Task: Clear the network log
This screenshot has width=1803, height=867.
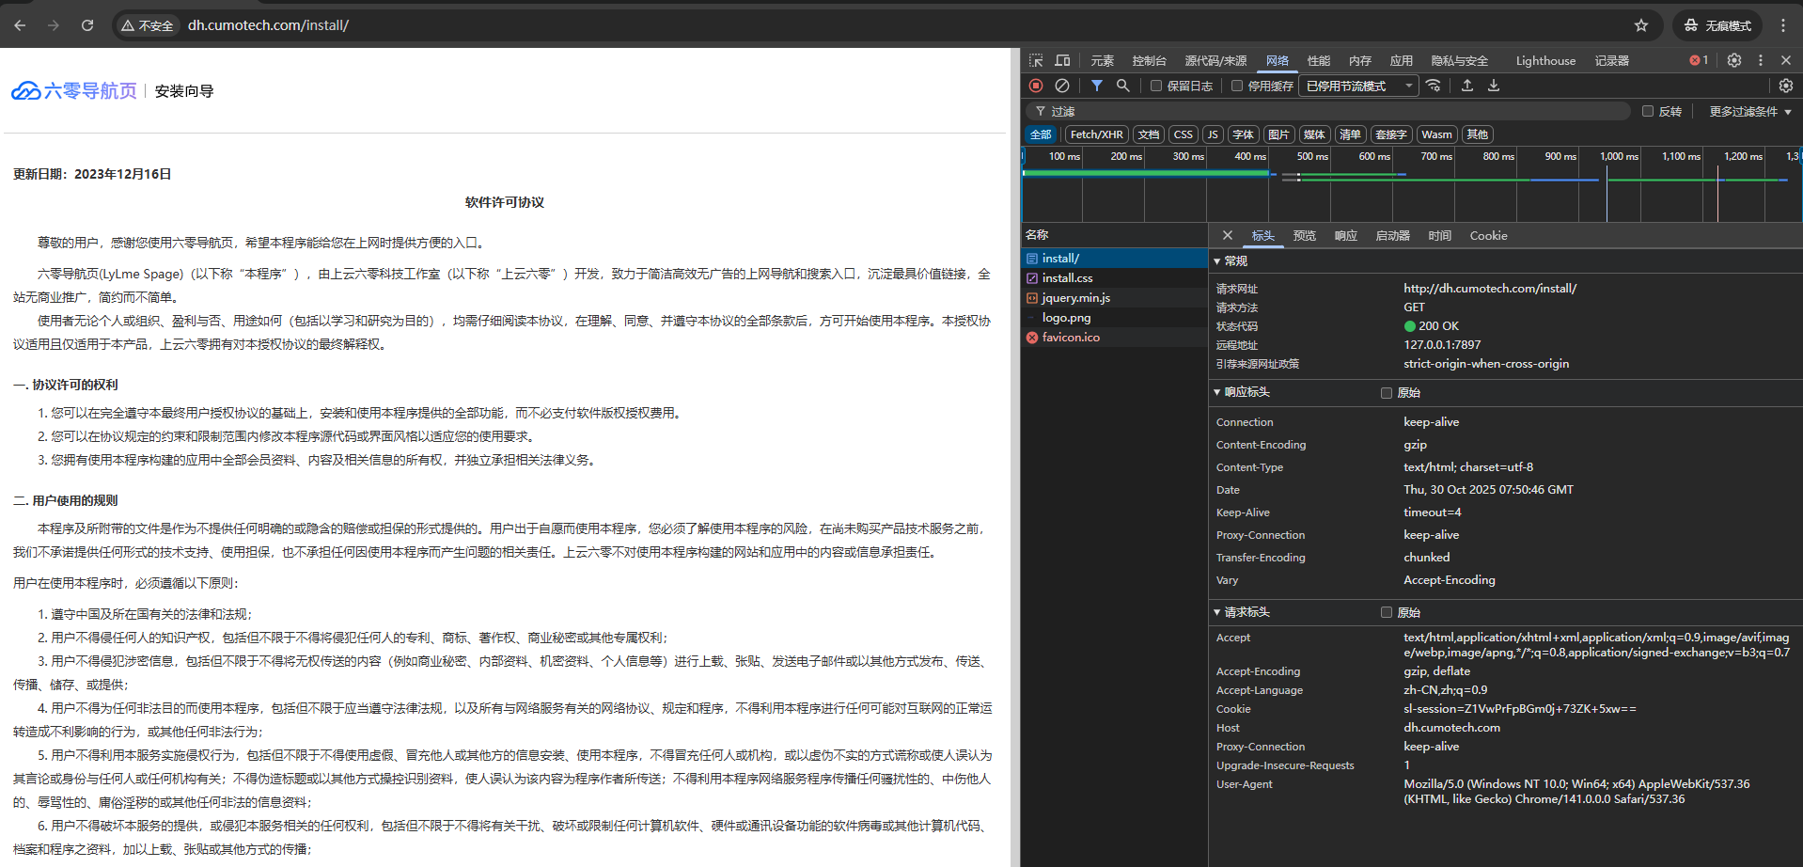Action: [1062, 86]
